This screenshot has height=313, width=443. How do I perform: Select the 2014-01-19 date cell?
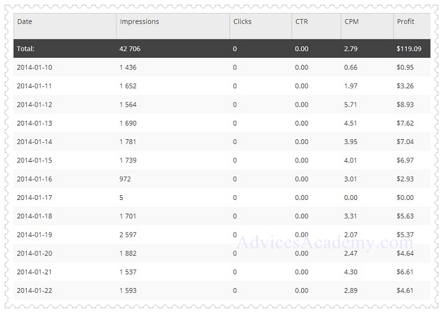(x=34, y=234)
